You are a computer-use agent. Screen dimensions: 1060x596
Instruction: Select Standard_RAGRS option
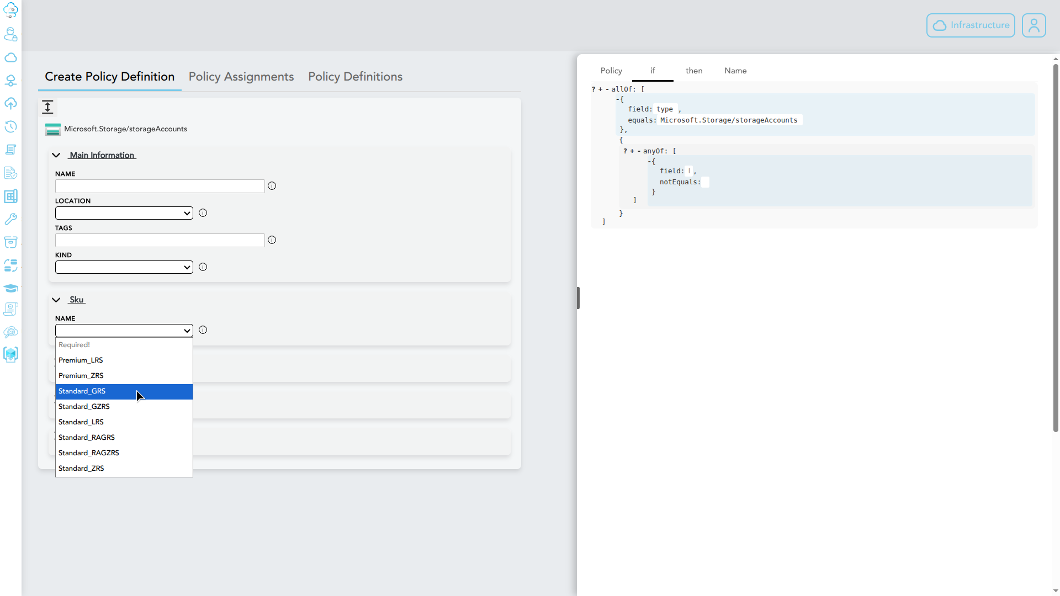124,438
